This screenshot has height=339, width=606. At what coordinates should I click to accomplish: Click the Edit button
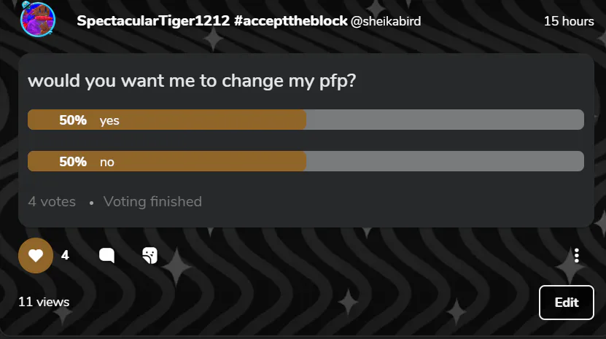(566, 303)
